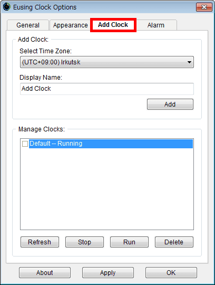Open the About dialog

[45, 273]
